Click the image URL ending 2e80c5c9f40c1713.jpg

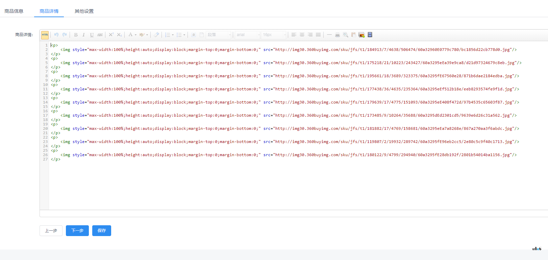[x=395, y=142]
